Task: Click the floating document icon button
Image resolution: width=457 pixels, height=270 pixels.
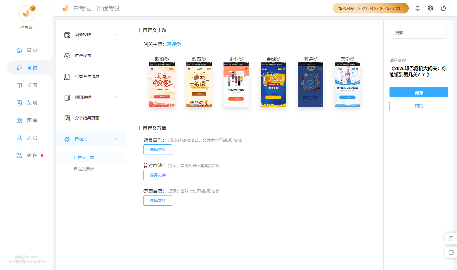Action: pos(451,239)
